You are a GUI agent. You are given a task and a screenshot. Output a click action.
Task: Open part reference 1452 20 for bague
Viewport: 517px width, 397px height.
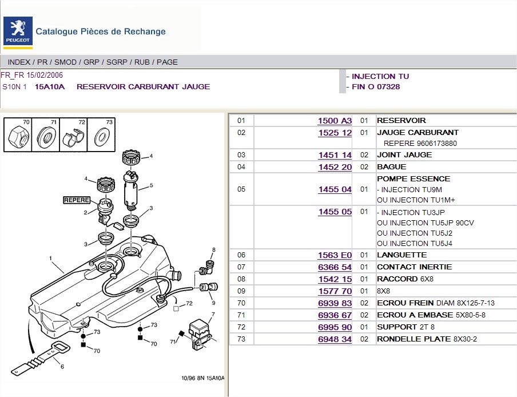coord(335,167)
